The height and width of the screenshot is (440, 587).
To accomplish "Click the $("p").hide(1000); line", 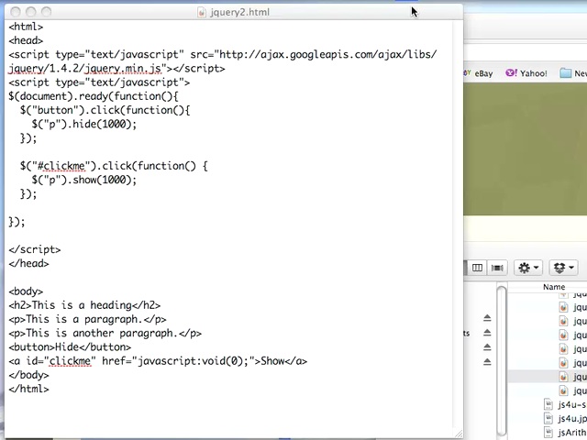I will [x=84, y=124].
